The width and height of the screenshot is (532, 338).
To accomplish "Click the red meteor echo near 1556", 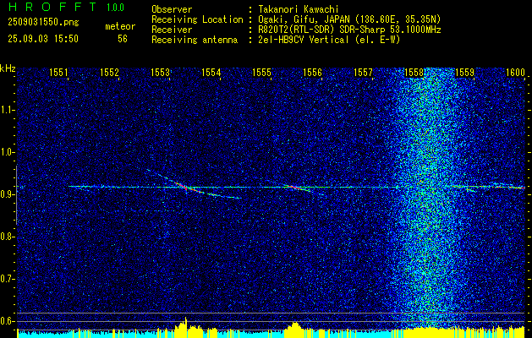I will [x=293, y=187].
